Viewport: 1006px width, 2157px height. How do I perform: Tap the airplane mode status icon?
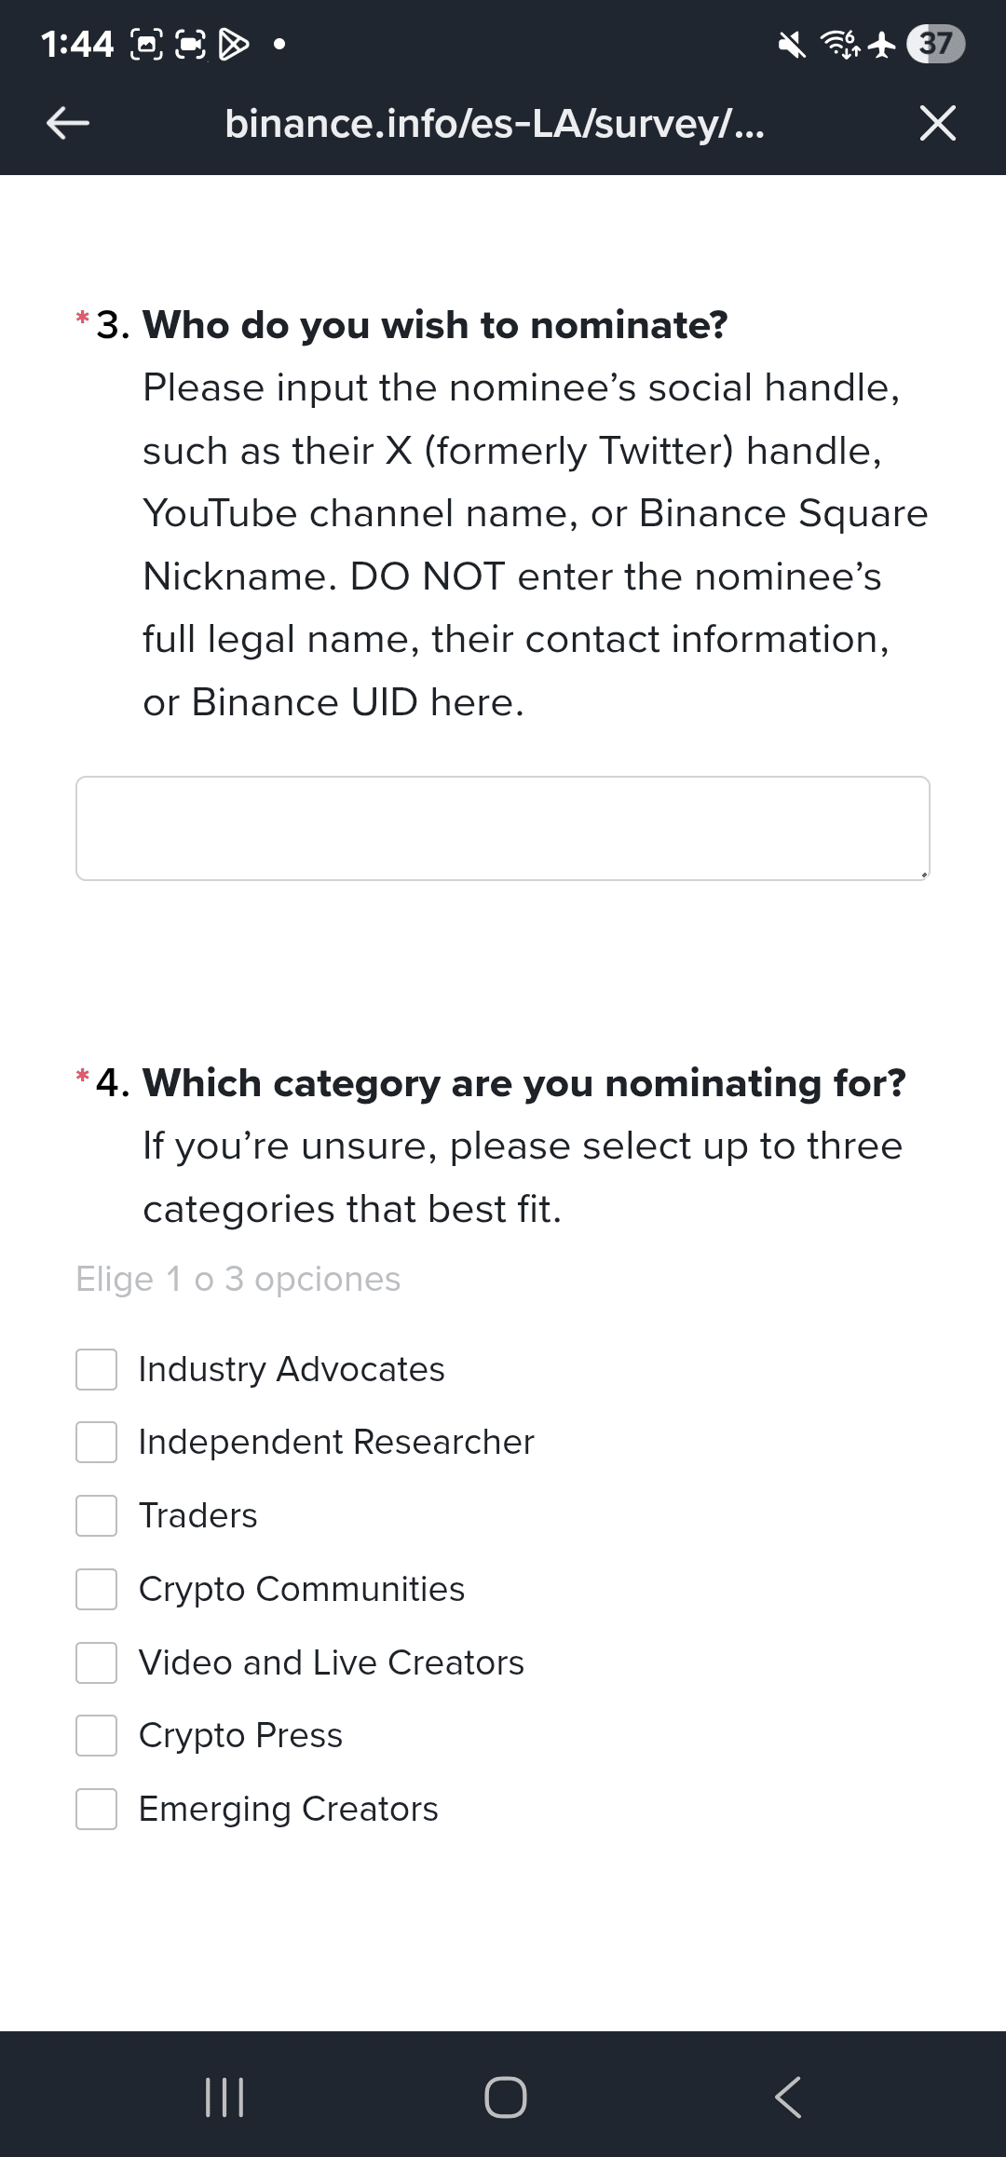pyautogui.click(x=881, y=44)
